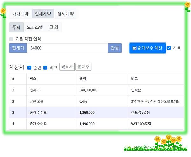Viewport: 191px width, 157px height.
Task: Select the 그 외 property type
Action: coord(54,27)
